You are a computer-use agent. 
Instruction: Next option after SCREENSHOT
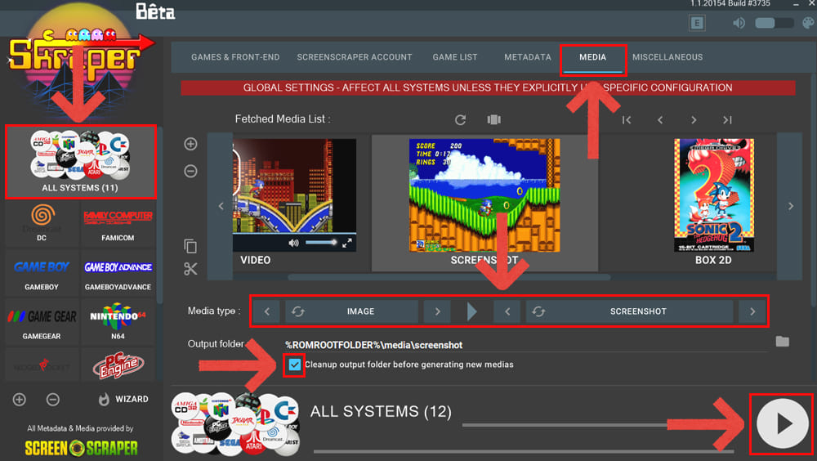752,311
